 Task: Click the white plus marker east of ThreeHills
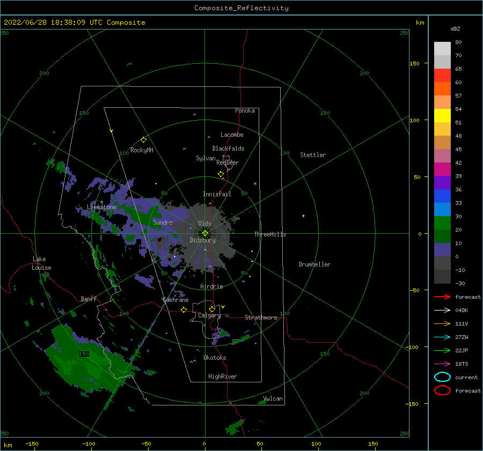tap(303, 216)
